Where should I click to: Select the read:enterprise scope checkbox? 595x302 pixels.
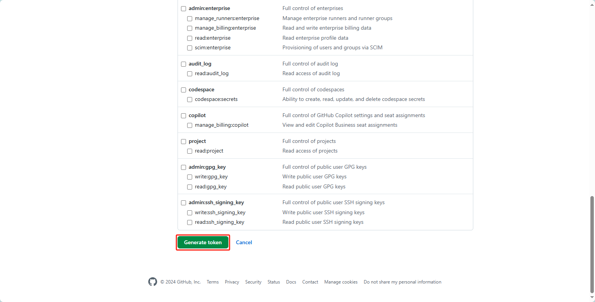190,38
